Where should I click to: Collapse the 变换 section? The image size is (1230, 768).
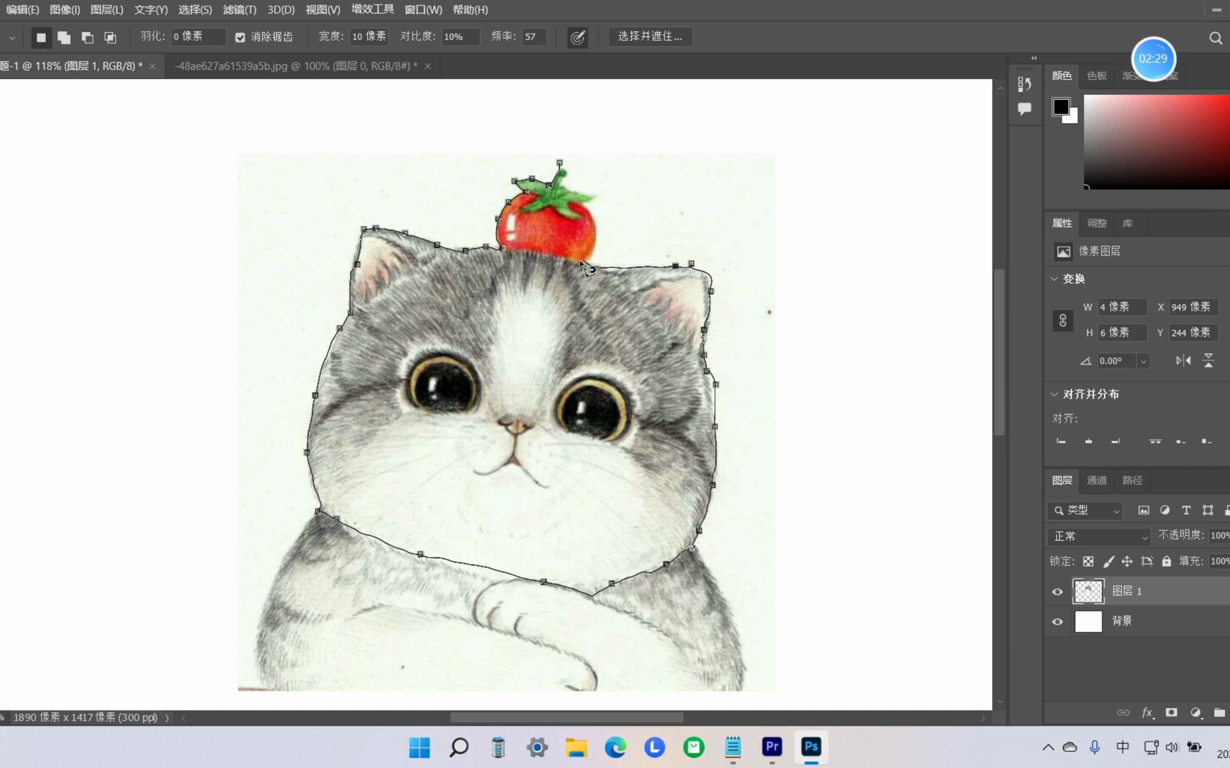click(x=1054, y=279)
